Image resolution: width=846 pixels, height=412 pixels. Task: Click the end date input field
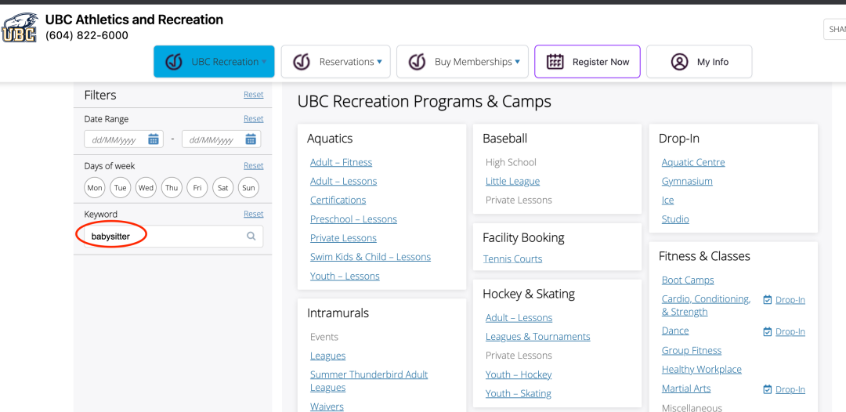click(x=221, y=139)
